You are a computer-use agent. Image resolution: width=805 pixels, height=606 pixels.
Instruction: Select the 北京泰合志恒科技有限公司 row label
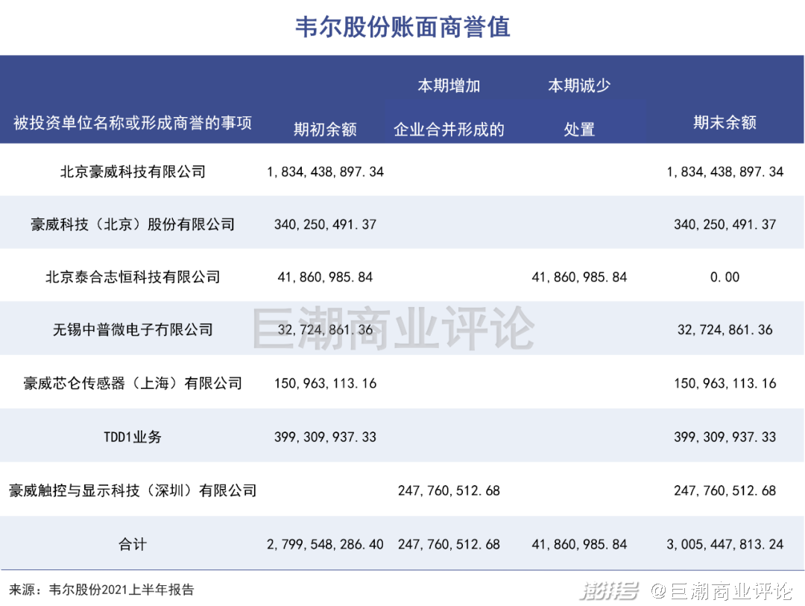pos(133,277)
